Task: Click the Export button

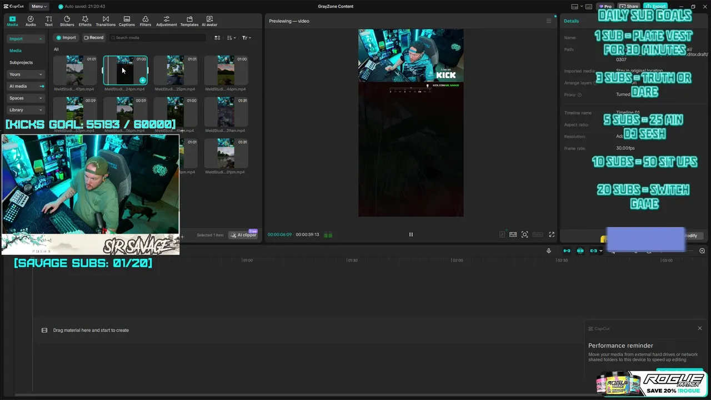Action: click(657, 7)
